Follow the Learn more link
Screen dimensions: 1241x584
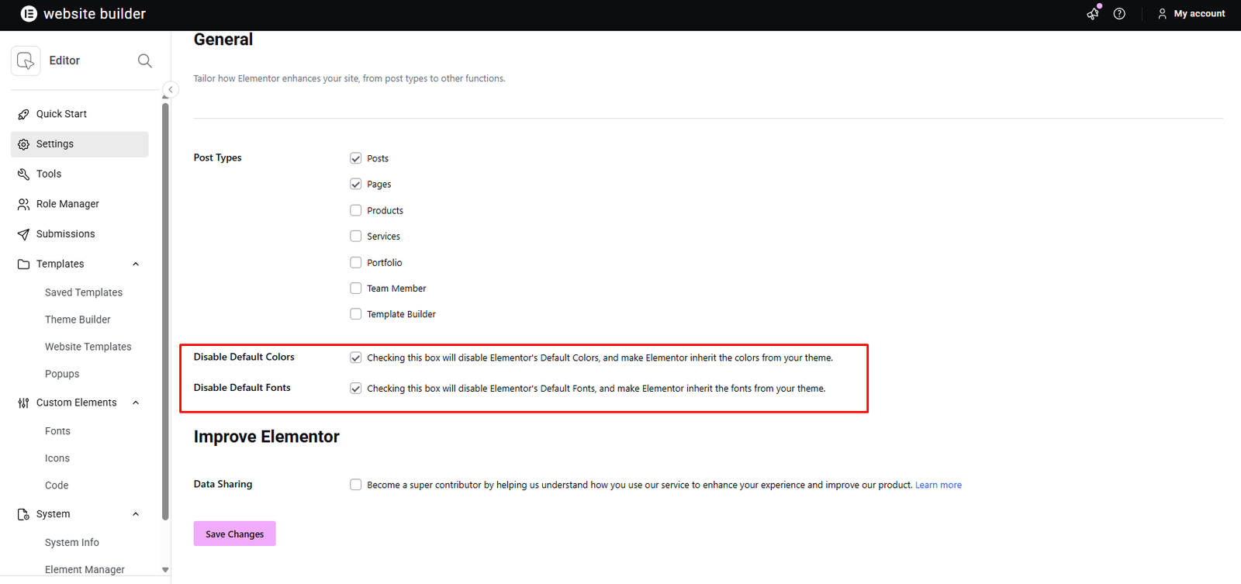coord(938,486)
